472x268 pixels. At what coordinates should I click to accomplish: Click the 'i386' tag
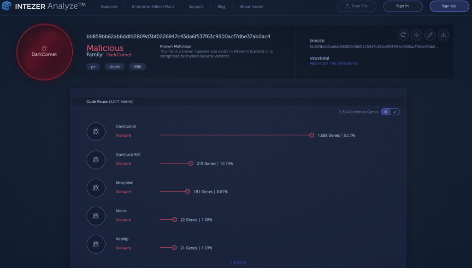pos(137,66)
